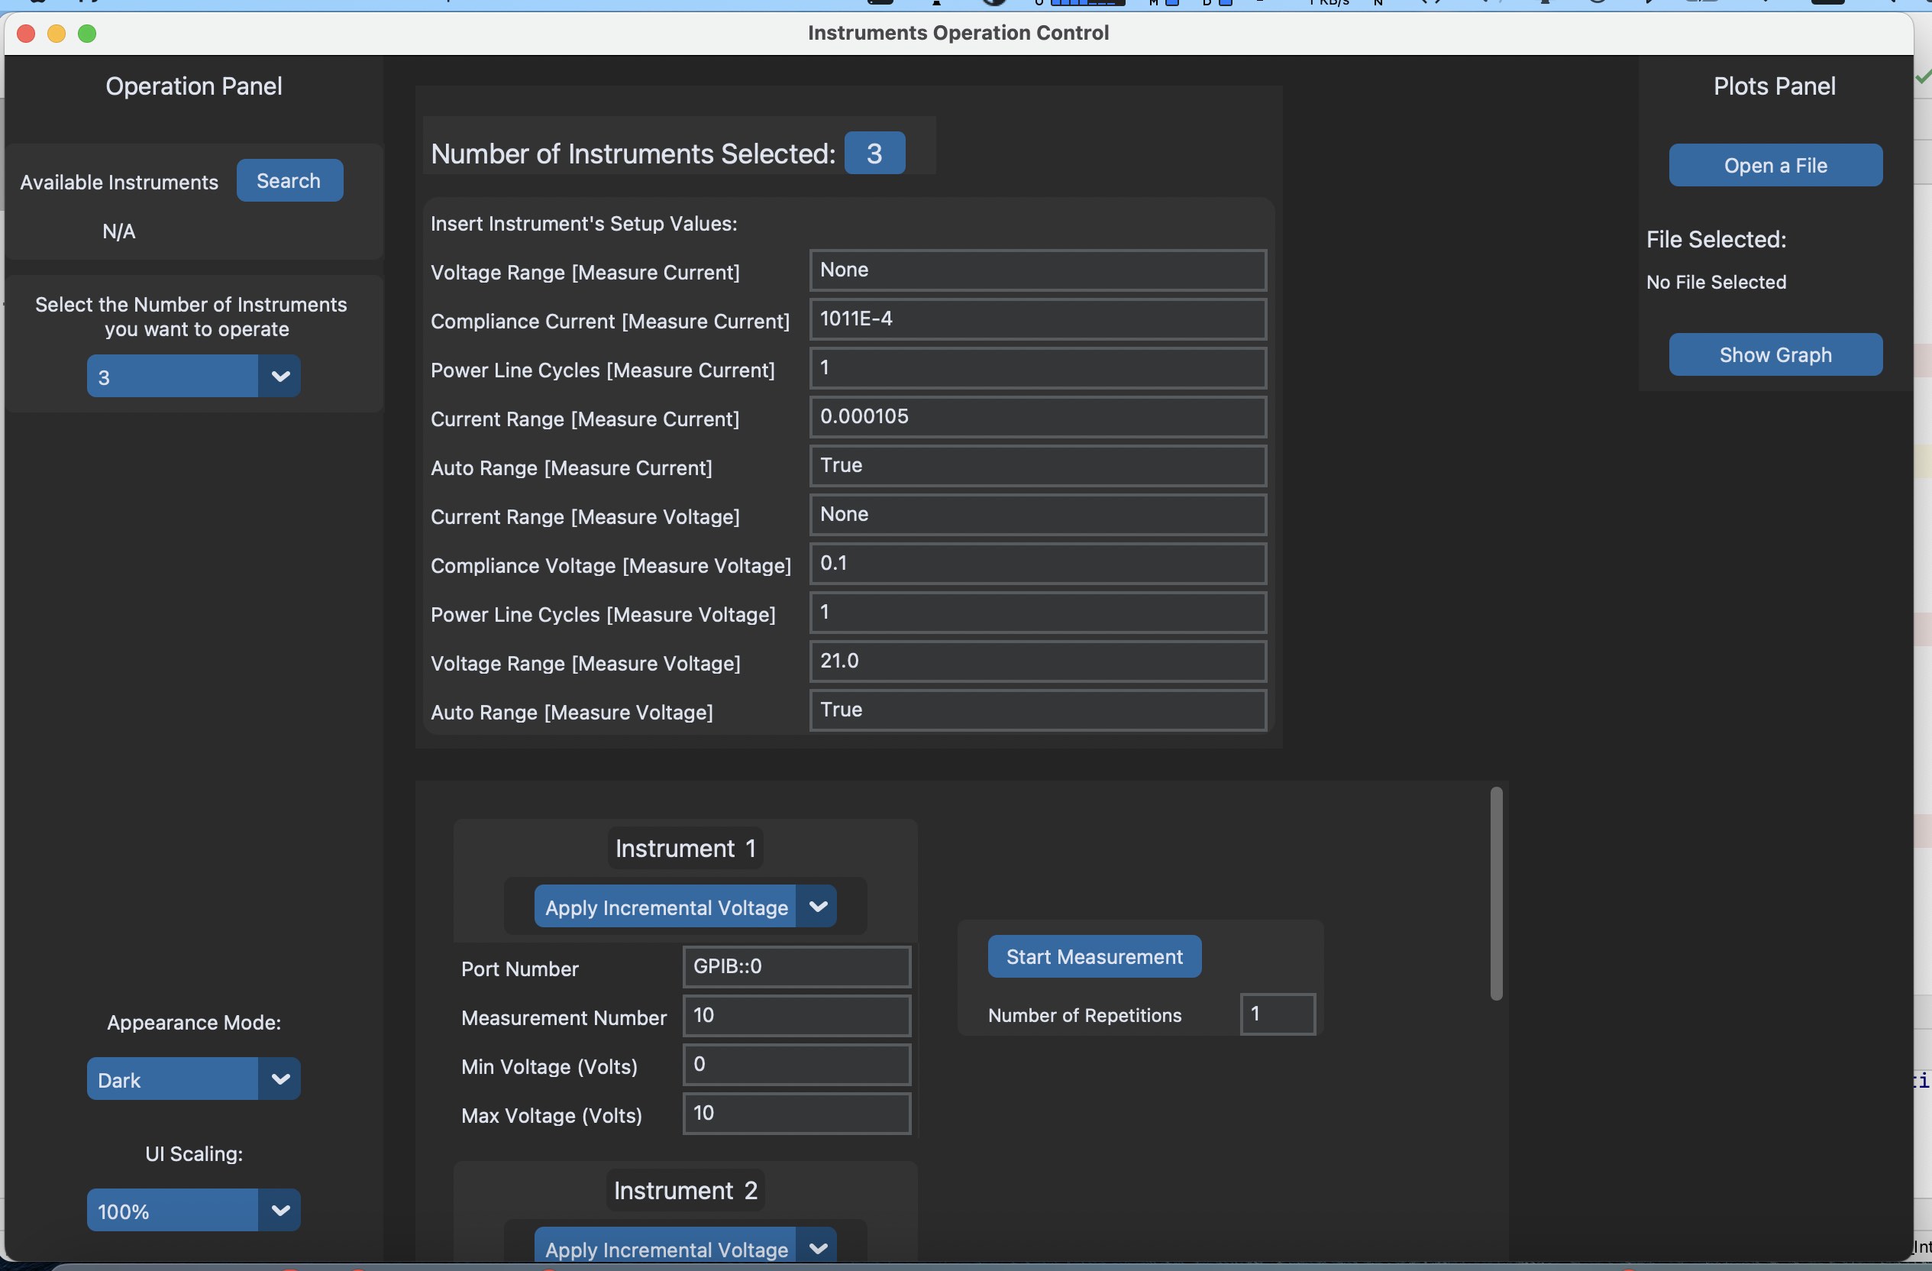Click the Plots Panel heading
The height and width of the screenshot is (1271, 1932).
point(1775,86)
